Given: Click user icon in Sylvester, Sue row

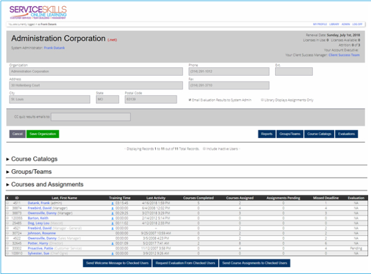Looking at the screenshot, I should point(112,253).
